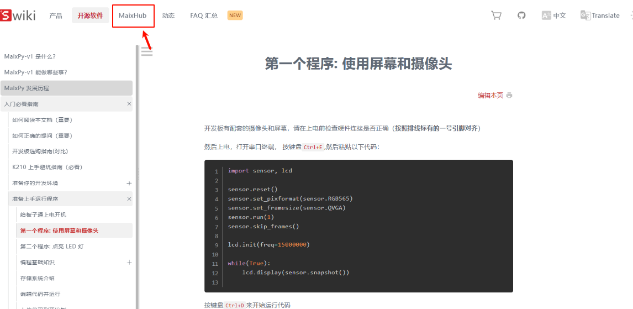Click the 编辑本页 link

coord(490,96)
